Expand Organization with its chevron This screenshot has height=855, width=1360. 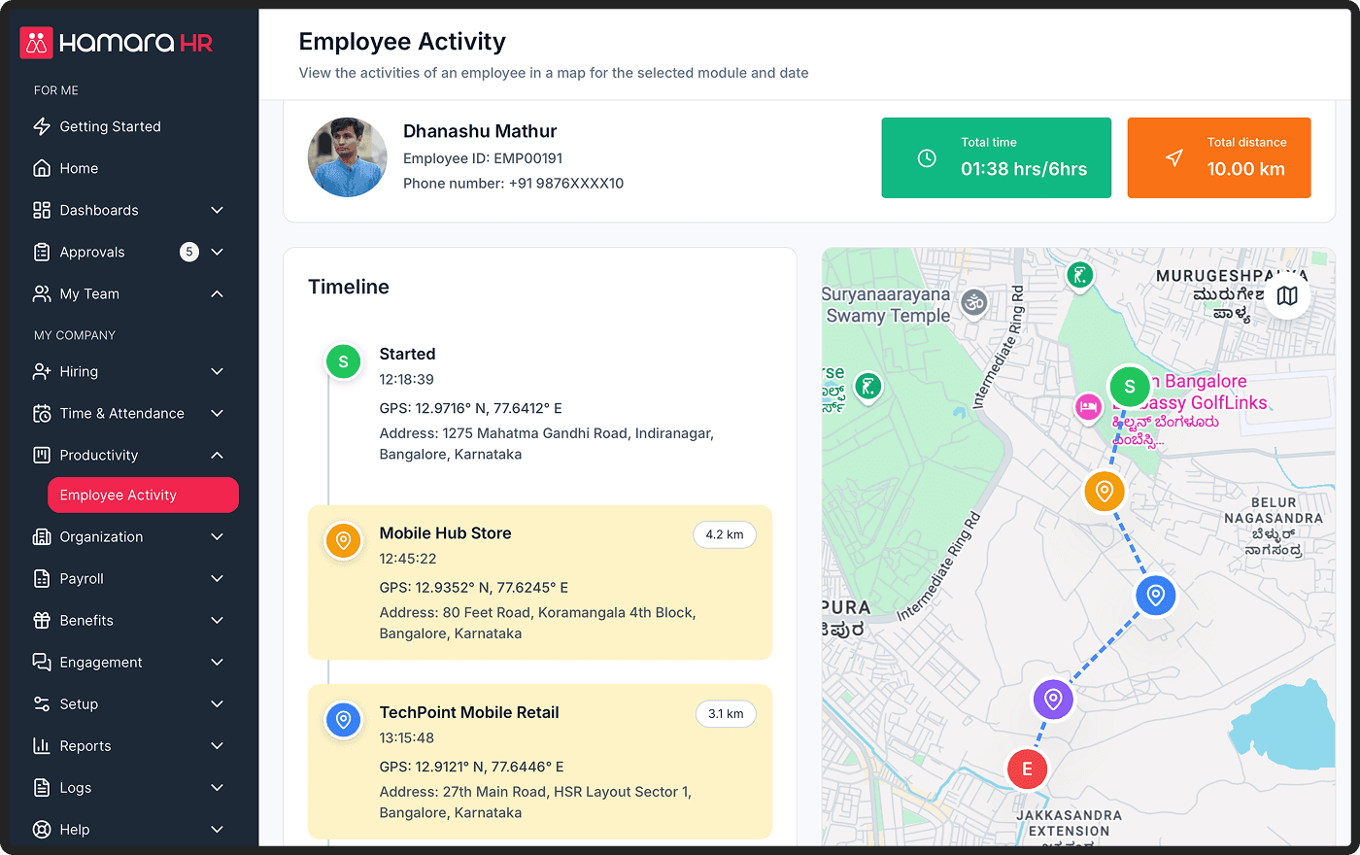coord(218,536)
